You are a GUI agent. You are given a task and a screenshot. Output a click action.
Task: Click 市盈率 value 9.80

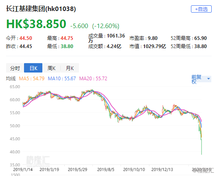coord(153,38)
